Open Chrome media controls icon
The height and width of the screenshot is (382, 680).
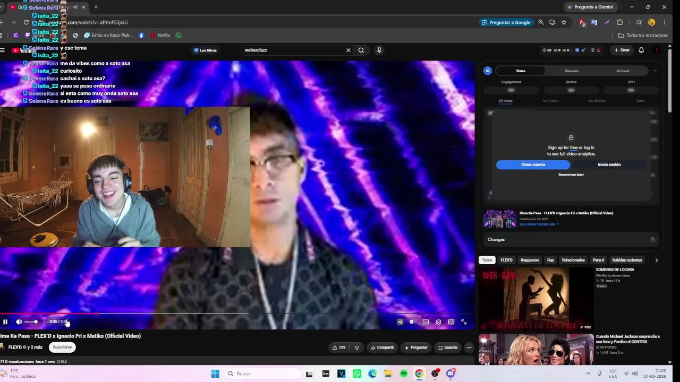click(x=639, y=22)
